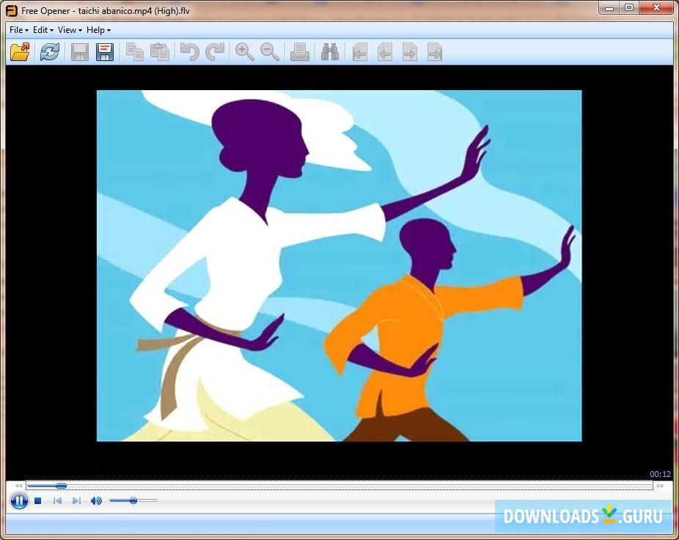Expand the View dropdown menu

pos(69,30)
